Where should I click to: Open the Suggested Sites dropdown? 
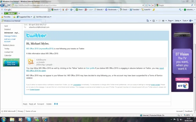[24, 17]
